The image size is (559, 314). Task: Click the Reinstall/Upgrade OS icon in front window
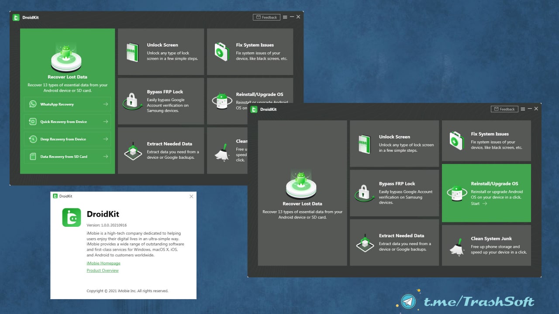click(x=457, y=193)
